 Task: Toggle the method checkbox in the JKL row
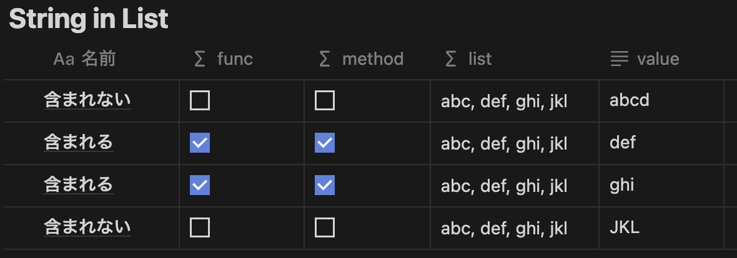(x=325, y=227)
